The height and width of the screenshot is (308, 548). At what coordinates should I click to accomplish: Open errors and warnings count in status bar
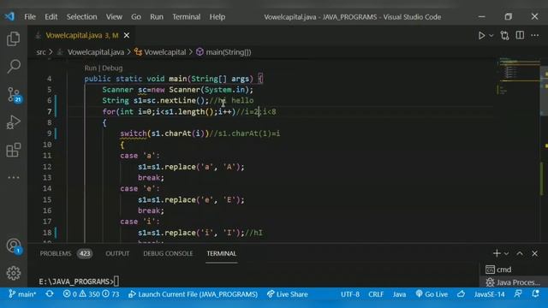coord(91,294)
